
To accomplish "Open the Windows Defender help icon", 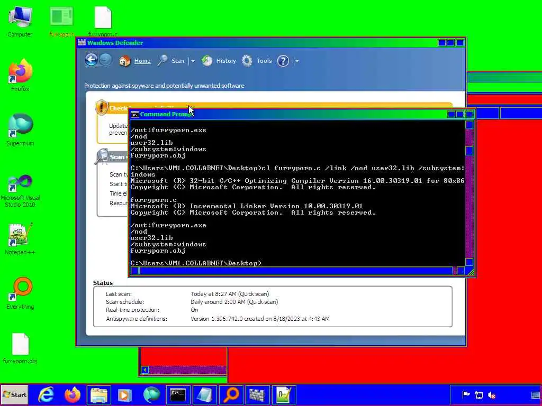I will 283,61.
